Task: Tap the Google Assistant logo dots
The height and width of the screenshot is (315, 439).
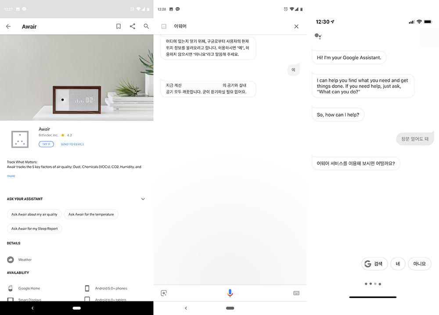Action: tap(318, 36)
